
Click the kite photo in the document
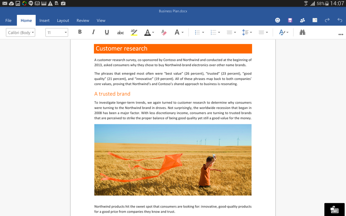click(x=173, y=159)
